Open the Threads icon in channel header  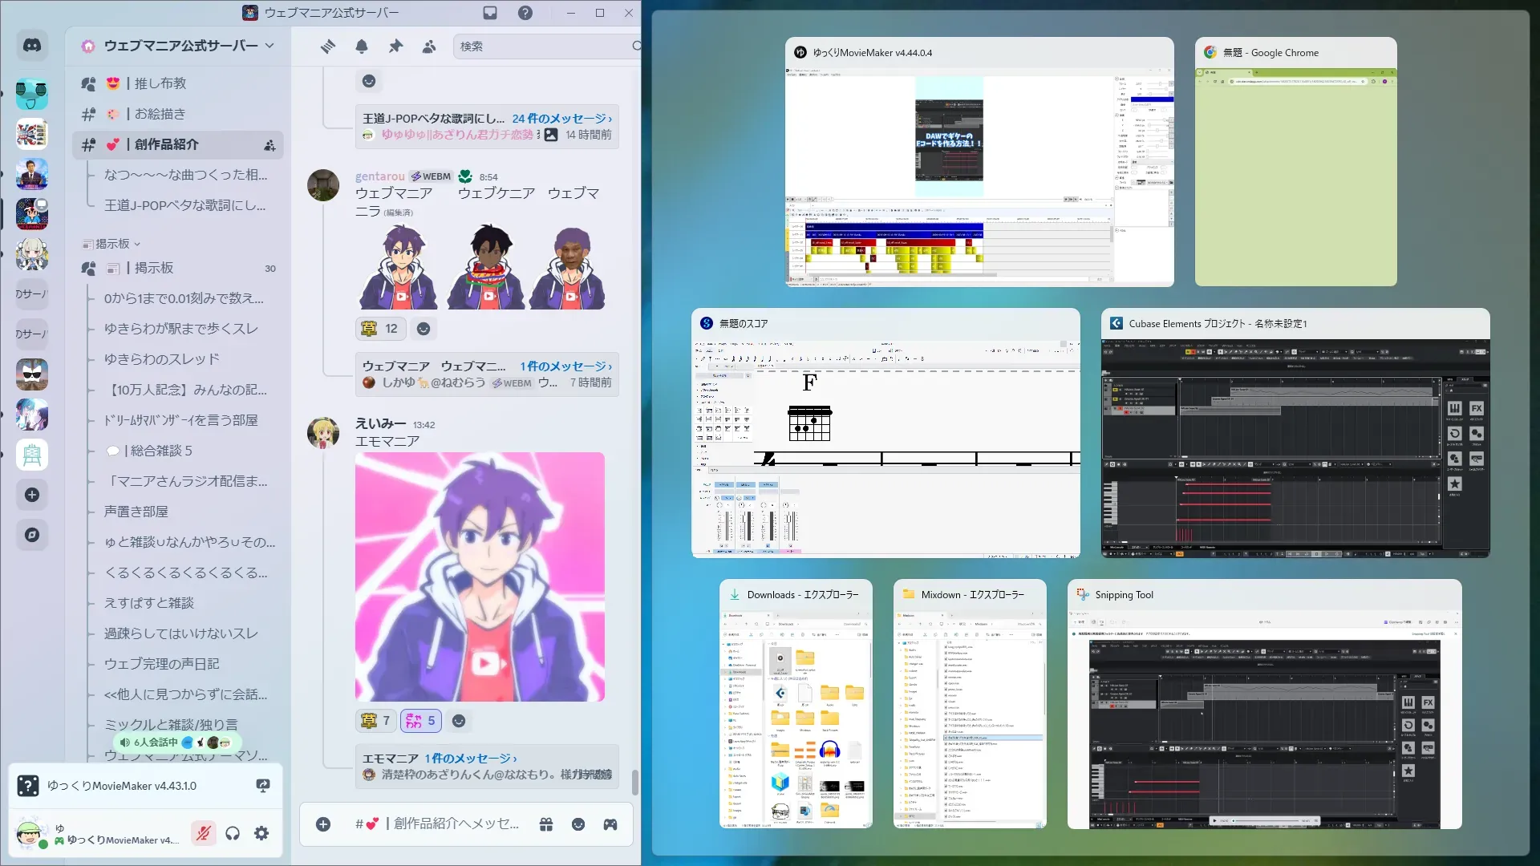point(328,47)
